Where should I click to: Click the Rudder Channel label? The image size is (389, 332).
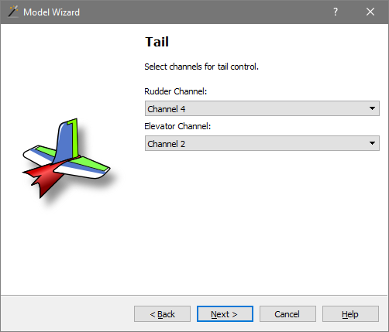click(x=176, y=91)
